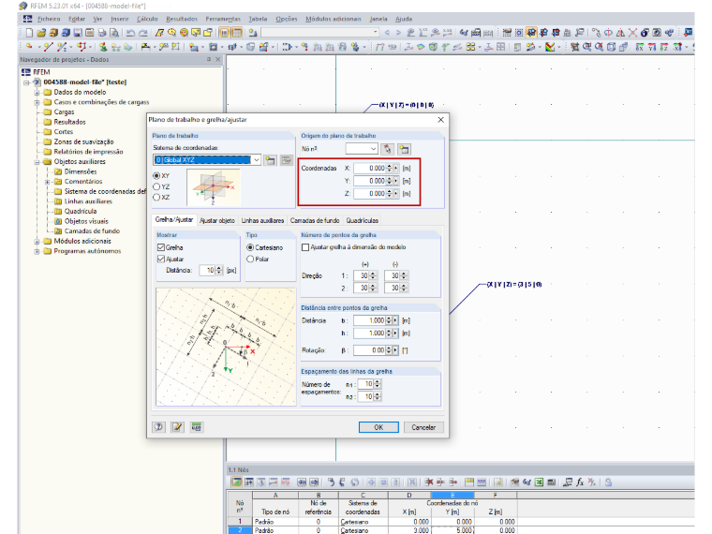712x534 pixels.
Task: Open the Ferramentas menu
Action: [x=223, y=19]
